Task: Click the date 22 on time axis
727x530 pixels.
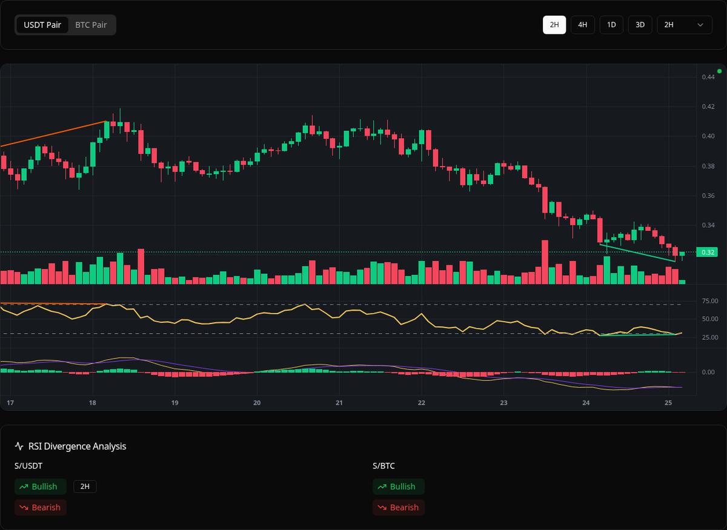Action: click(x=422, y=403)
